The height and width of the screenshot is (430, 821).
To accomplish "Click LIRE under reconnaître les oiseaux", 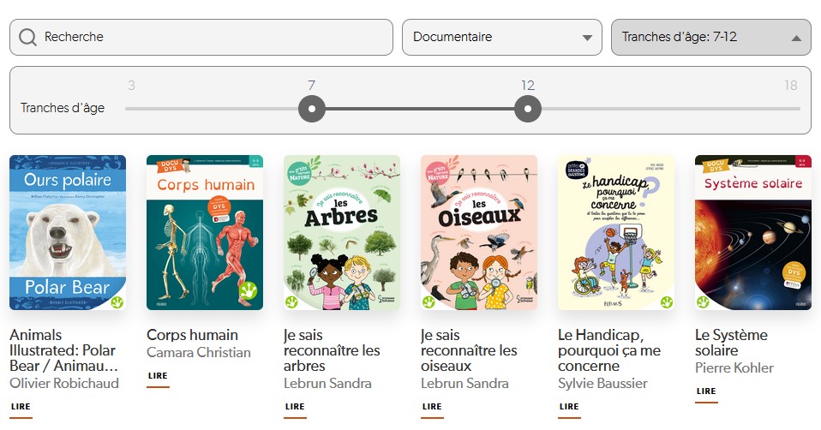I will pyautogui.click(x=432, y=407).
